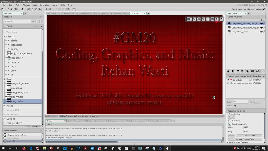Open the Room menu
This screenshot has height=151, width=268.
pyautogui.click(x=70, y=5)
